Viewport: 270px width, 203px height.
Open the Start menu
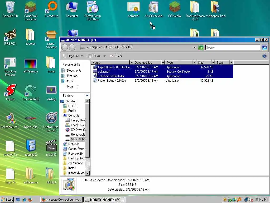point(7,200)
